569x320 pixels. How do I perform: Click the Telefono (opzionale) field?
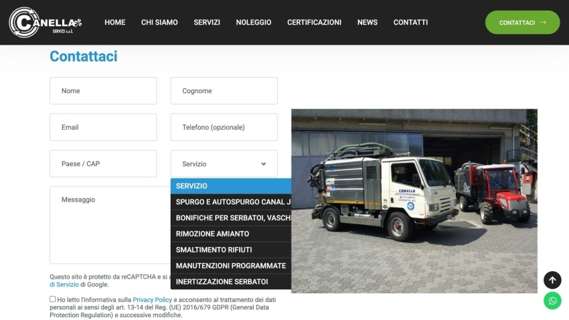pos(224,127)
